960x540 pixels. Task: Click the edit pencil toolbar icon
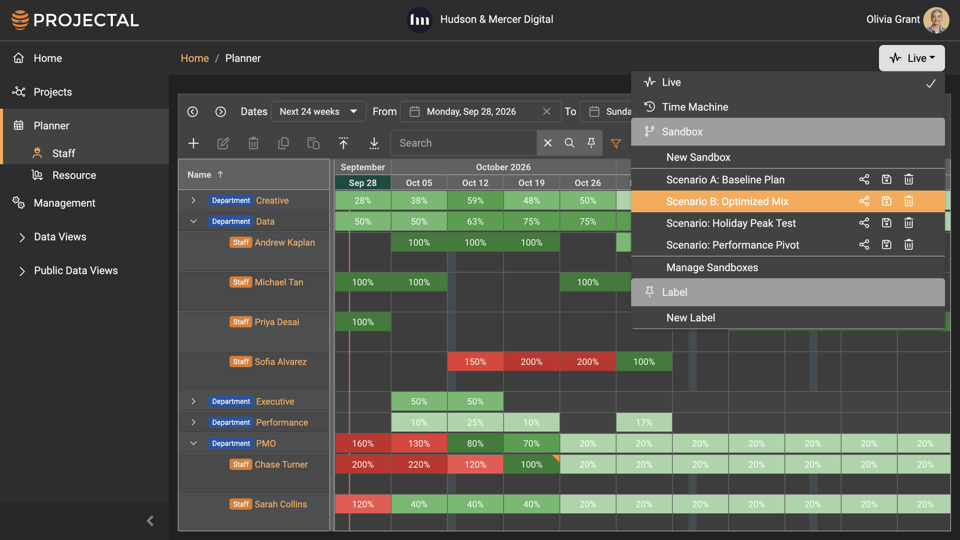click(x=223, y=143)
